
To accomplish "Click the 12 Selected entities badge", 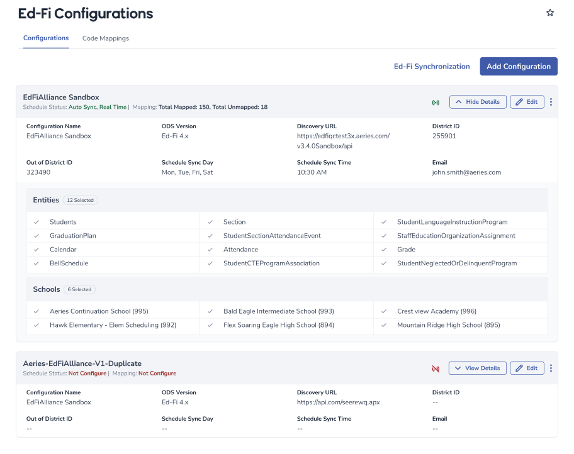I will coord(80,200).
